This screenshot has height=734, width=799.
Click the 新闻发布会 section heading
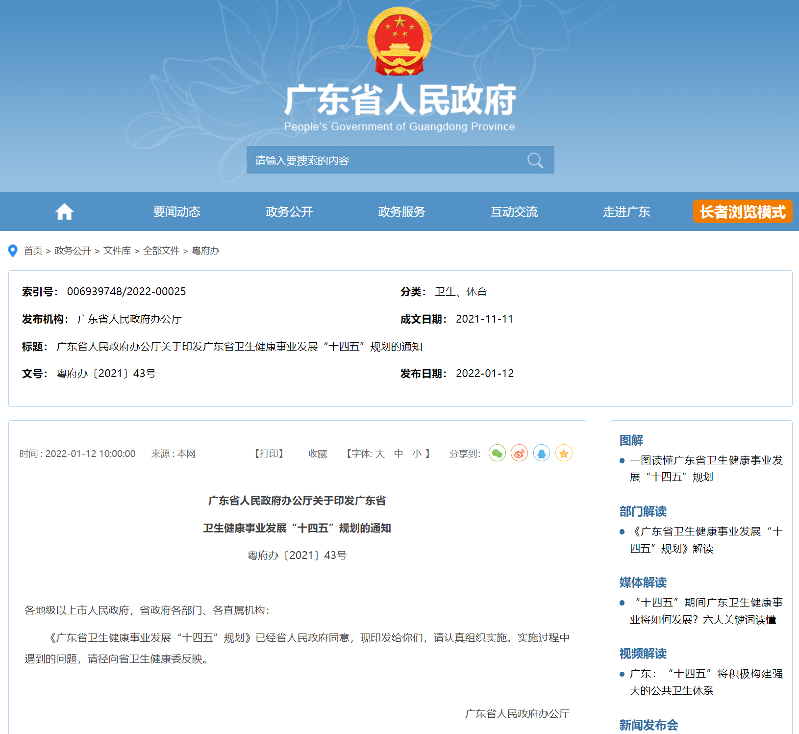click(x=649, y=725)
